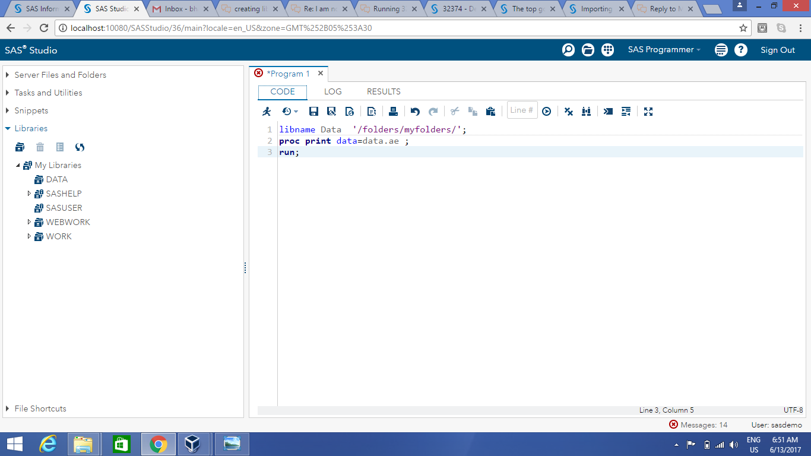Open the Help question mark icon

point(741,50)
